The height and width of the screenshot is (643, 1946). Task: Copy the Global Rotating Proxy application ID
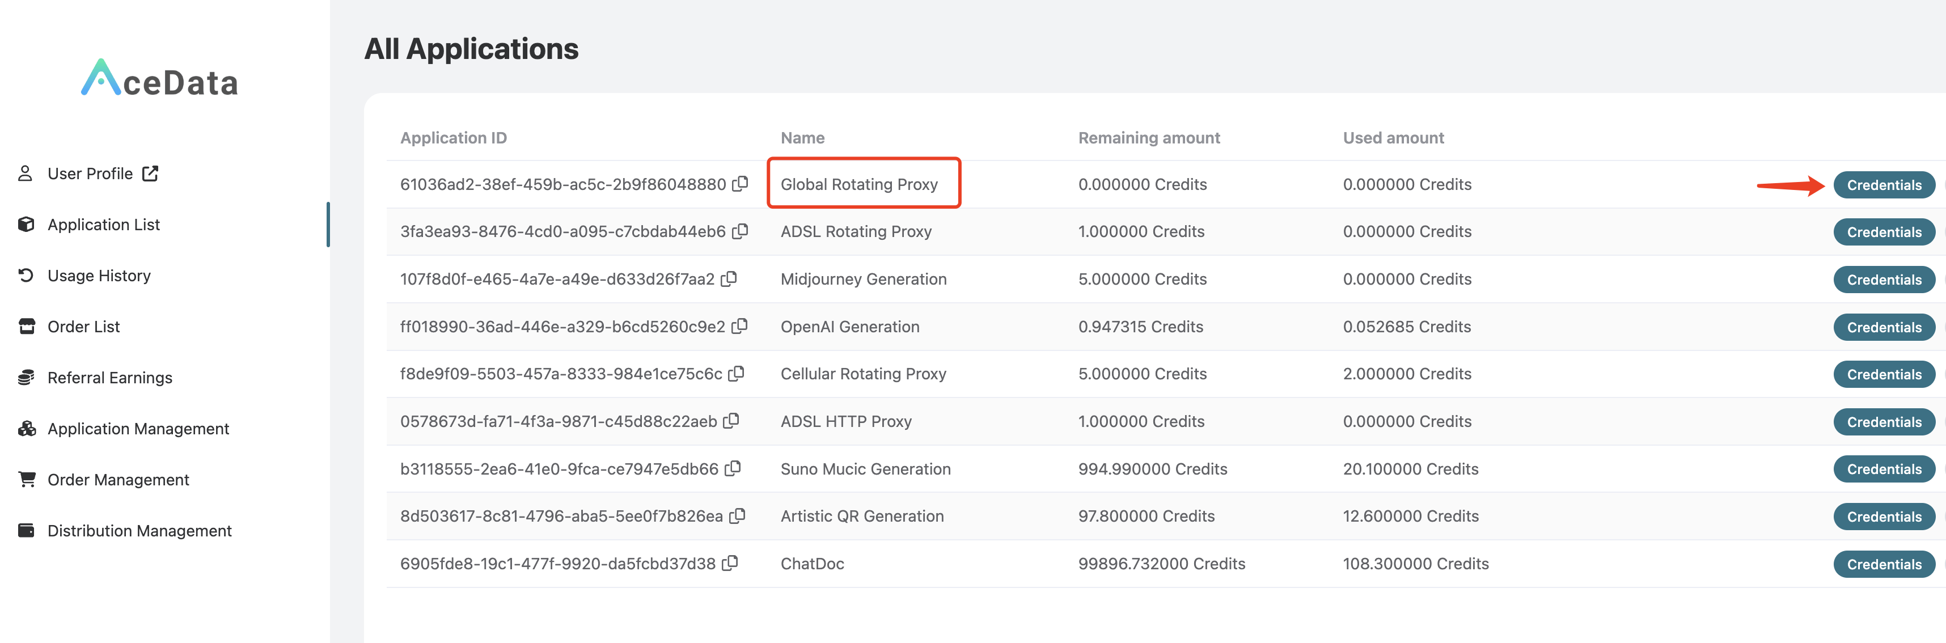point(741,184)
